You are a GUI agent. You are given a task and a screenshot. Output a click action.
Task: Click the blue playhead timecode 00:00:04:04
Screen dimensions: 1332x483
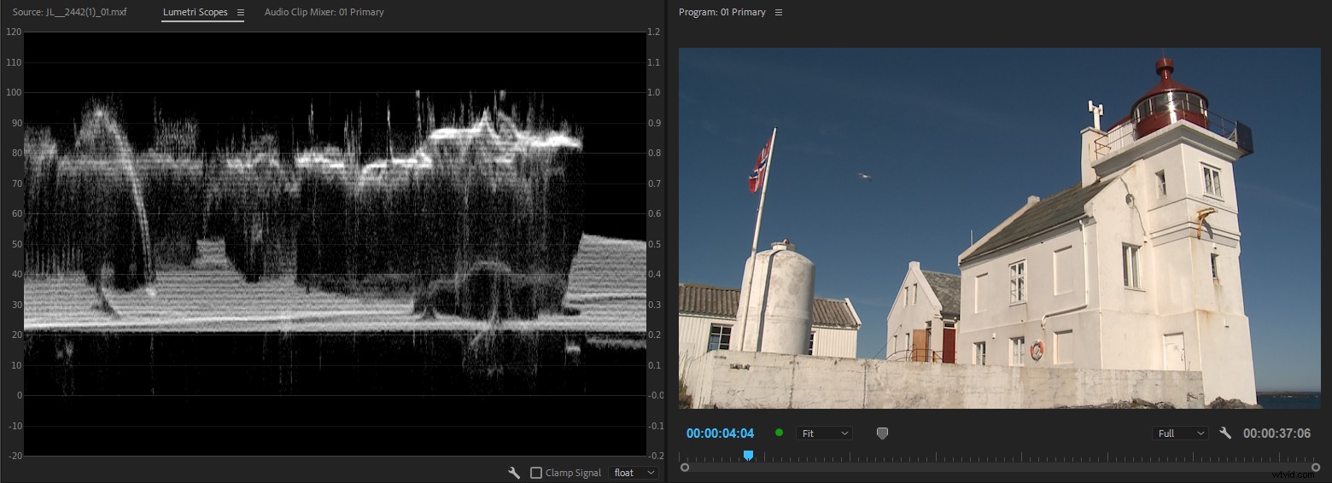720,434
